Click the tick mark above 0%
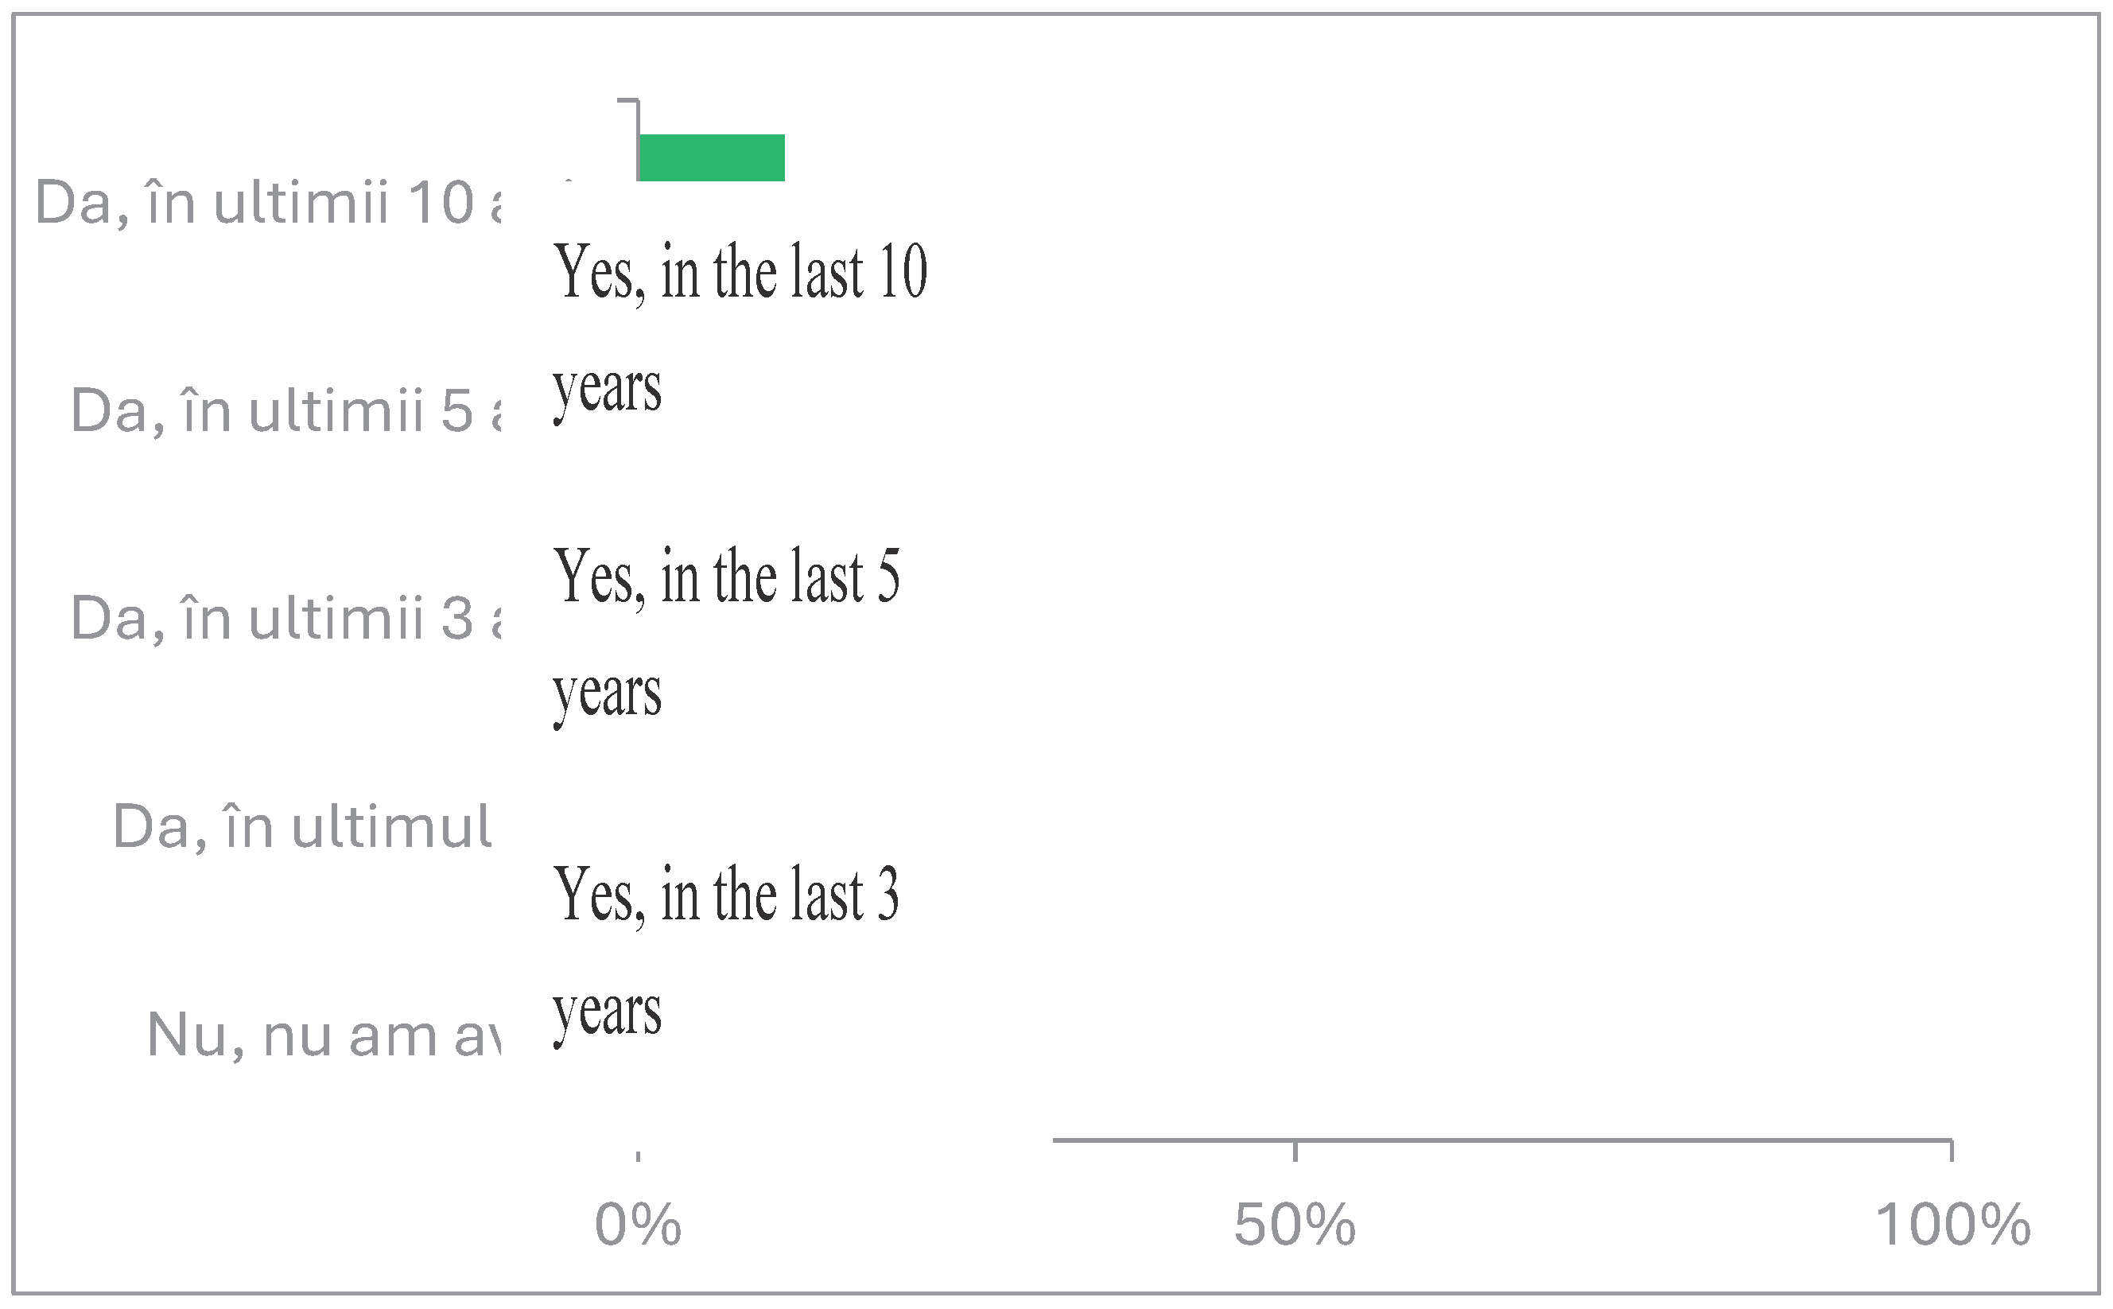 [x=638, y=1156]
